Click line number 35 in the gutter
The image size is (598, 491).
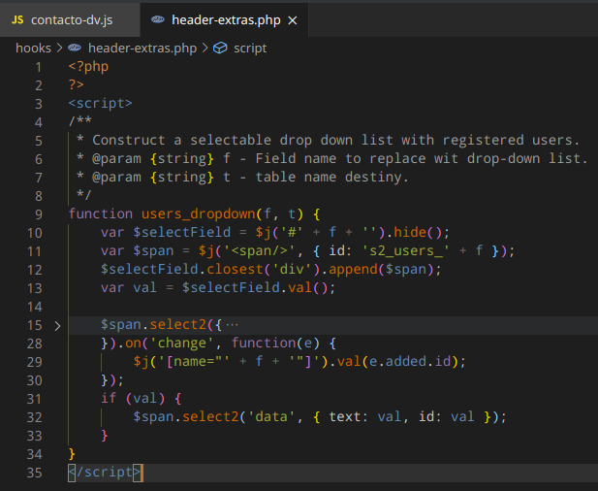click(x=34, y=473)
